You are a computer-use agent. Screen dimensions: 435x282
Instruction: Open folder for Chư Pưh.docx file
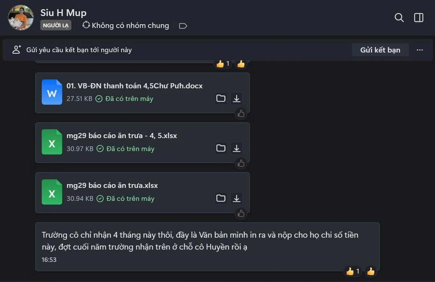pyautogui.click(x=221, y=99)
